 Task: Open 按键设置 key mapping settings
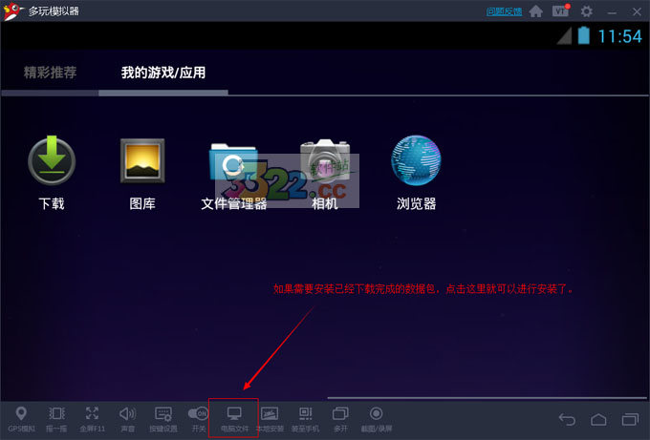click(163, 419)
